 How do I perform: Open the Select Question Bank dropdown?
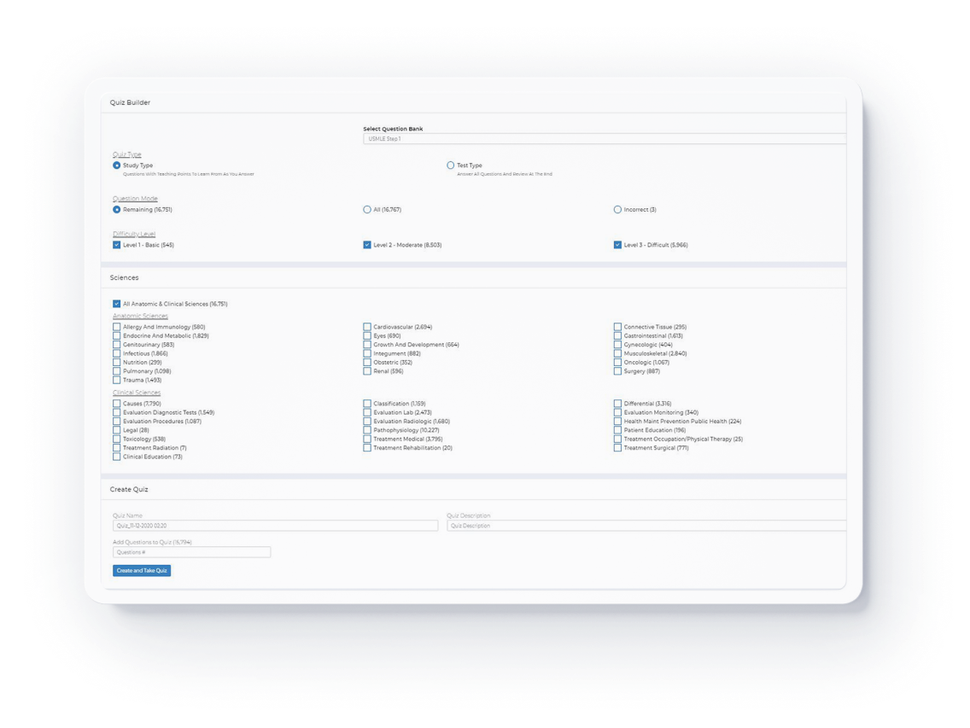point(604,138)
